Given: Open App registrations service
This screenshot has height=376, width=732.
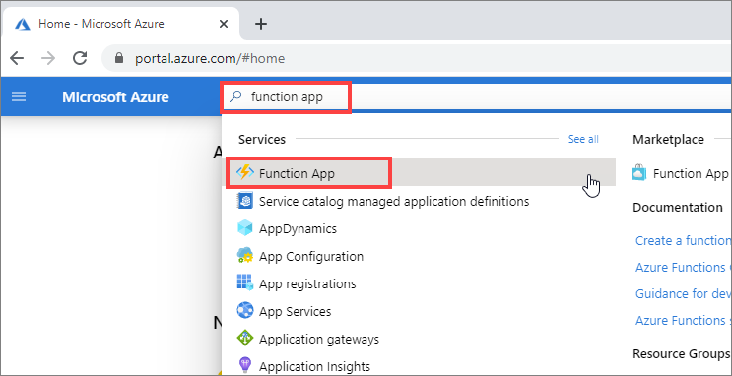Looking at the screenshot, I should pyautogui.click(x=307, y=283).
